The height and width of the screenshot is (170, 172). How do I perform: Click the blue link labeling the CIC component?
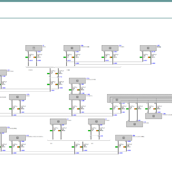click(x=82, y=46)
